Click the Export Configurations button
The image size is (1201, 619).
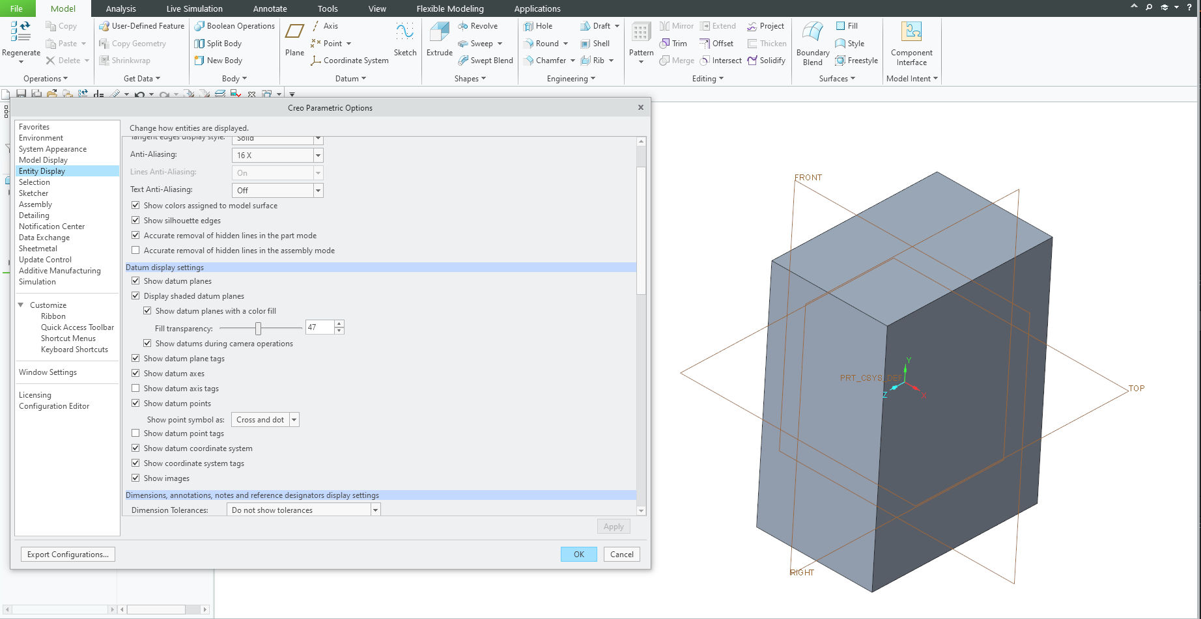tap(68, 554)
